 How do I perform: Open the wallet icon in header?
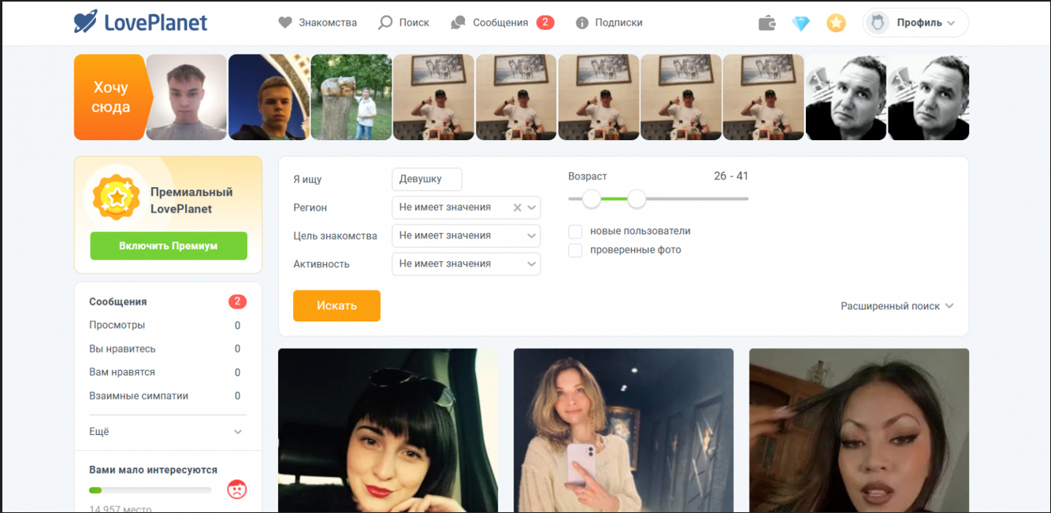click(x=767, y=23)
